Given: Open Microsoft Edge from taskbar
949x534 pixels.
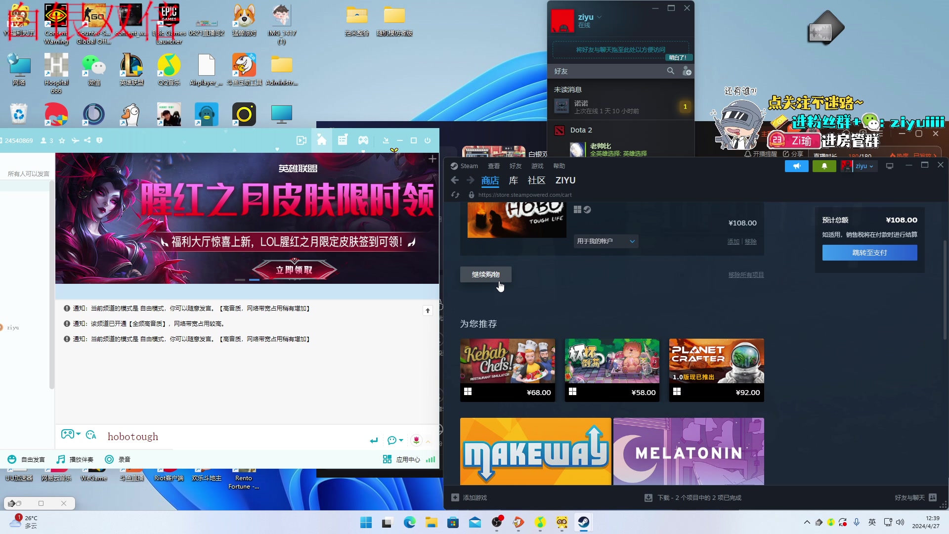Looking at the screenshot, I should [x=409, y=522].
